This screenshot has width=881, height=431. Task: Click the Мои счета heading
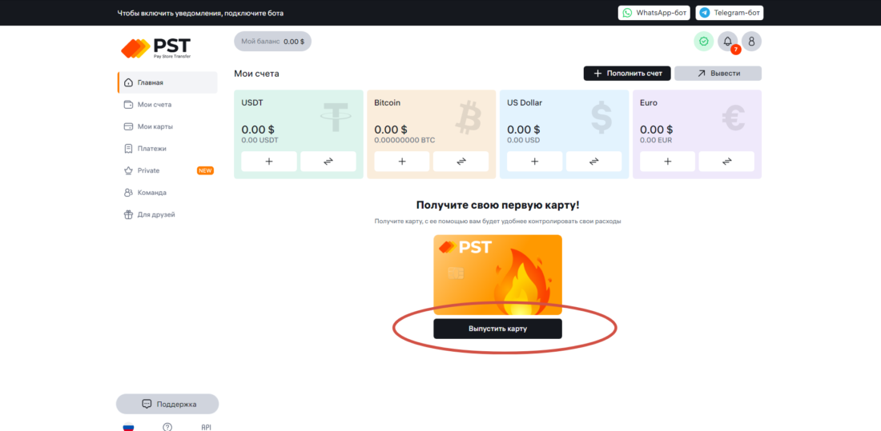pos(257,74)
